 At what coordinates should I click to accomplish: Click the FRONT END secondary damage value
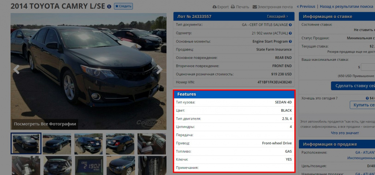(x=282, y=66)
